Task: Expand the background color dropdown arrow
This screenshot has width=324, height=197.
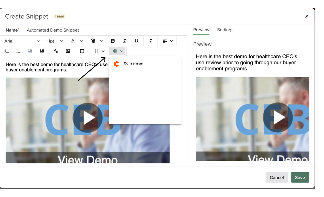Action: tap(102, 41)
